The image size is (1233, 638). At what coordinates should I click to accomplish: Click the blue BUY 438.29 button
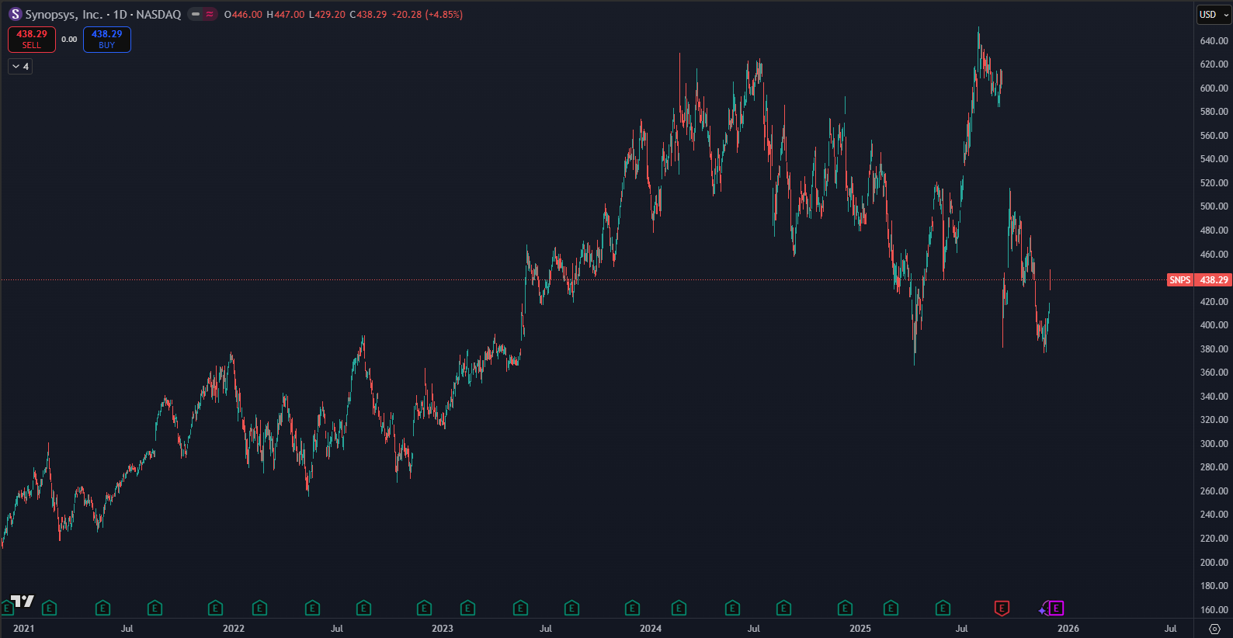[107, 40]
